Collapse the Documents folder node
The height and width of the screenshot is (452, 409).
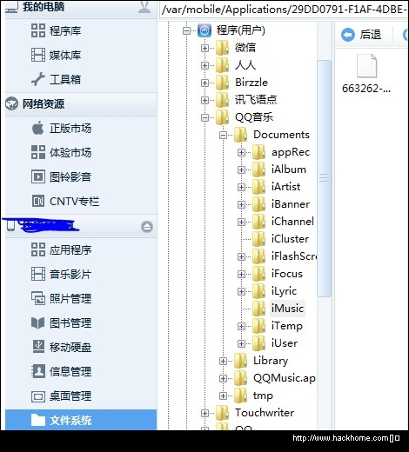click(223, 135)
